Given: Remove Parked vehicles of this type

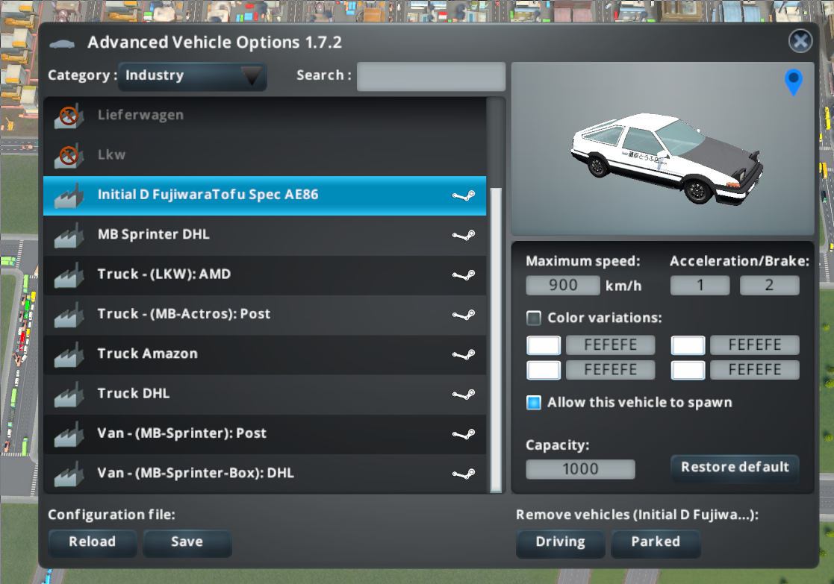Looking at the screenshot, I should pyautogui.click(x=656, y=542).
